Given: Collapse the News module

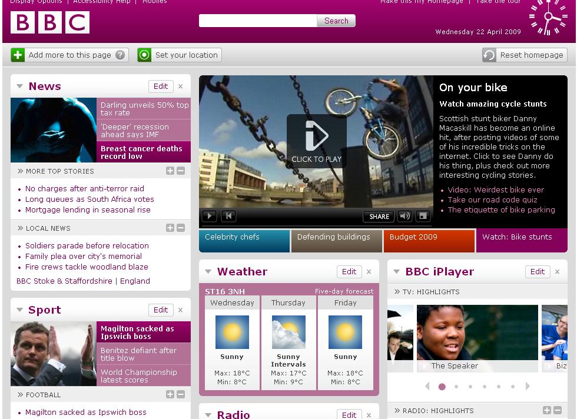Looking at the screenshot, I should coord(20,86).
